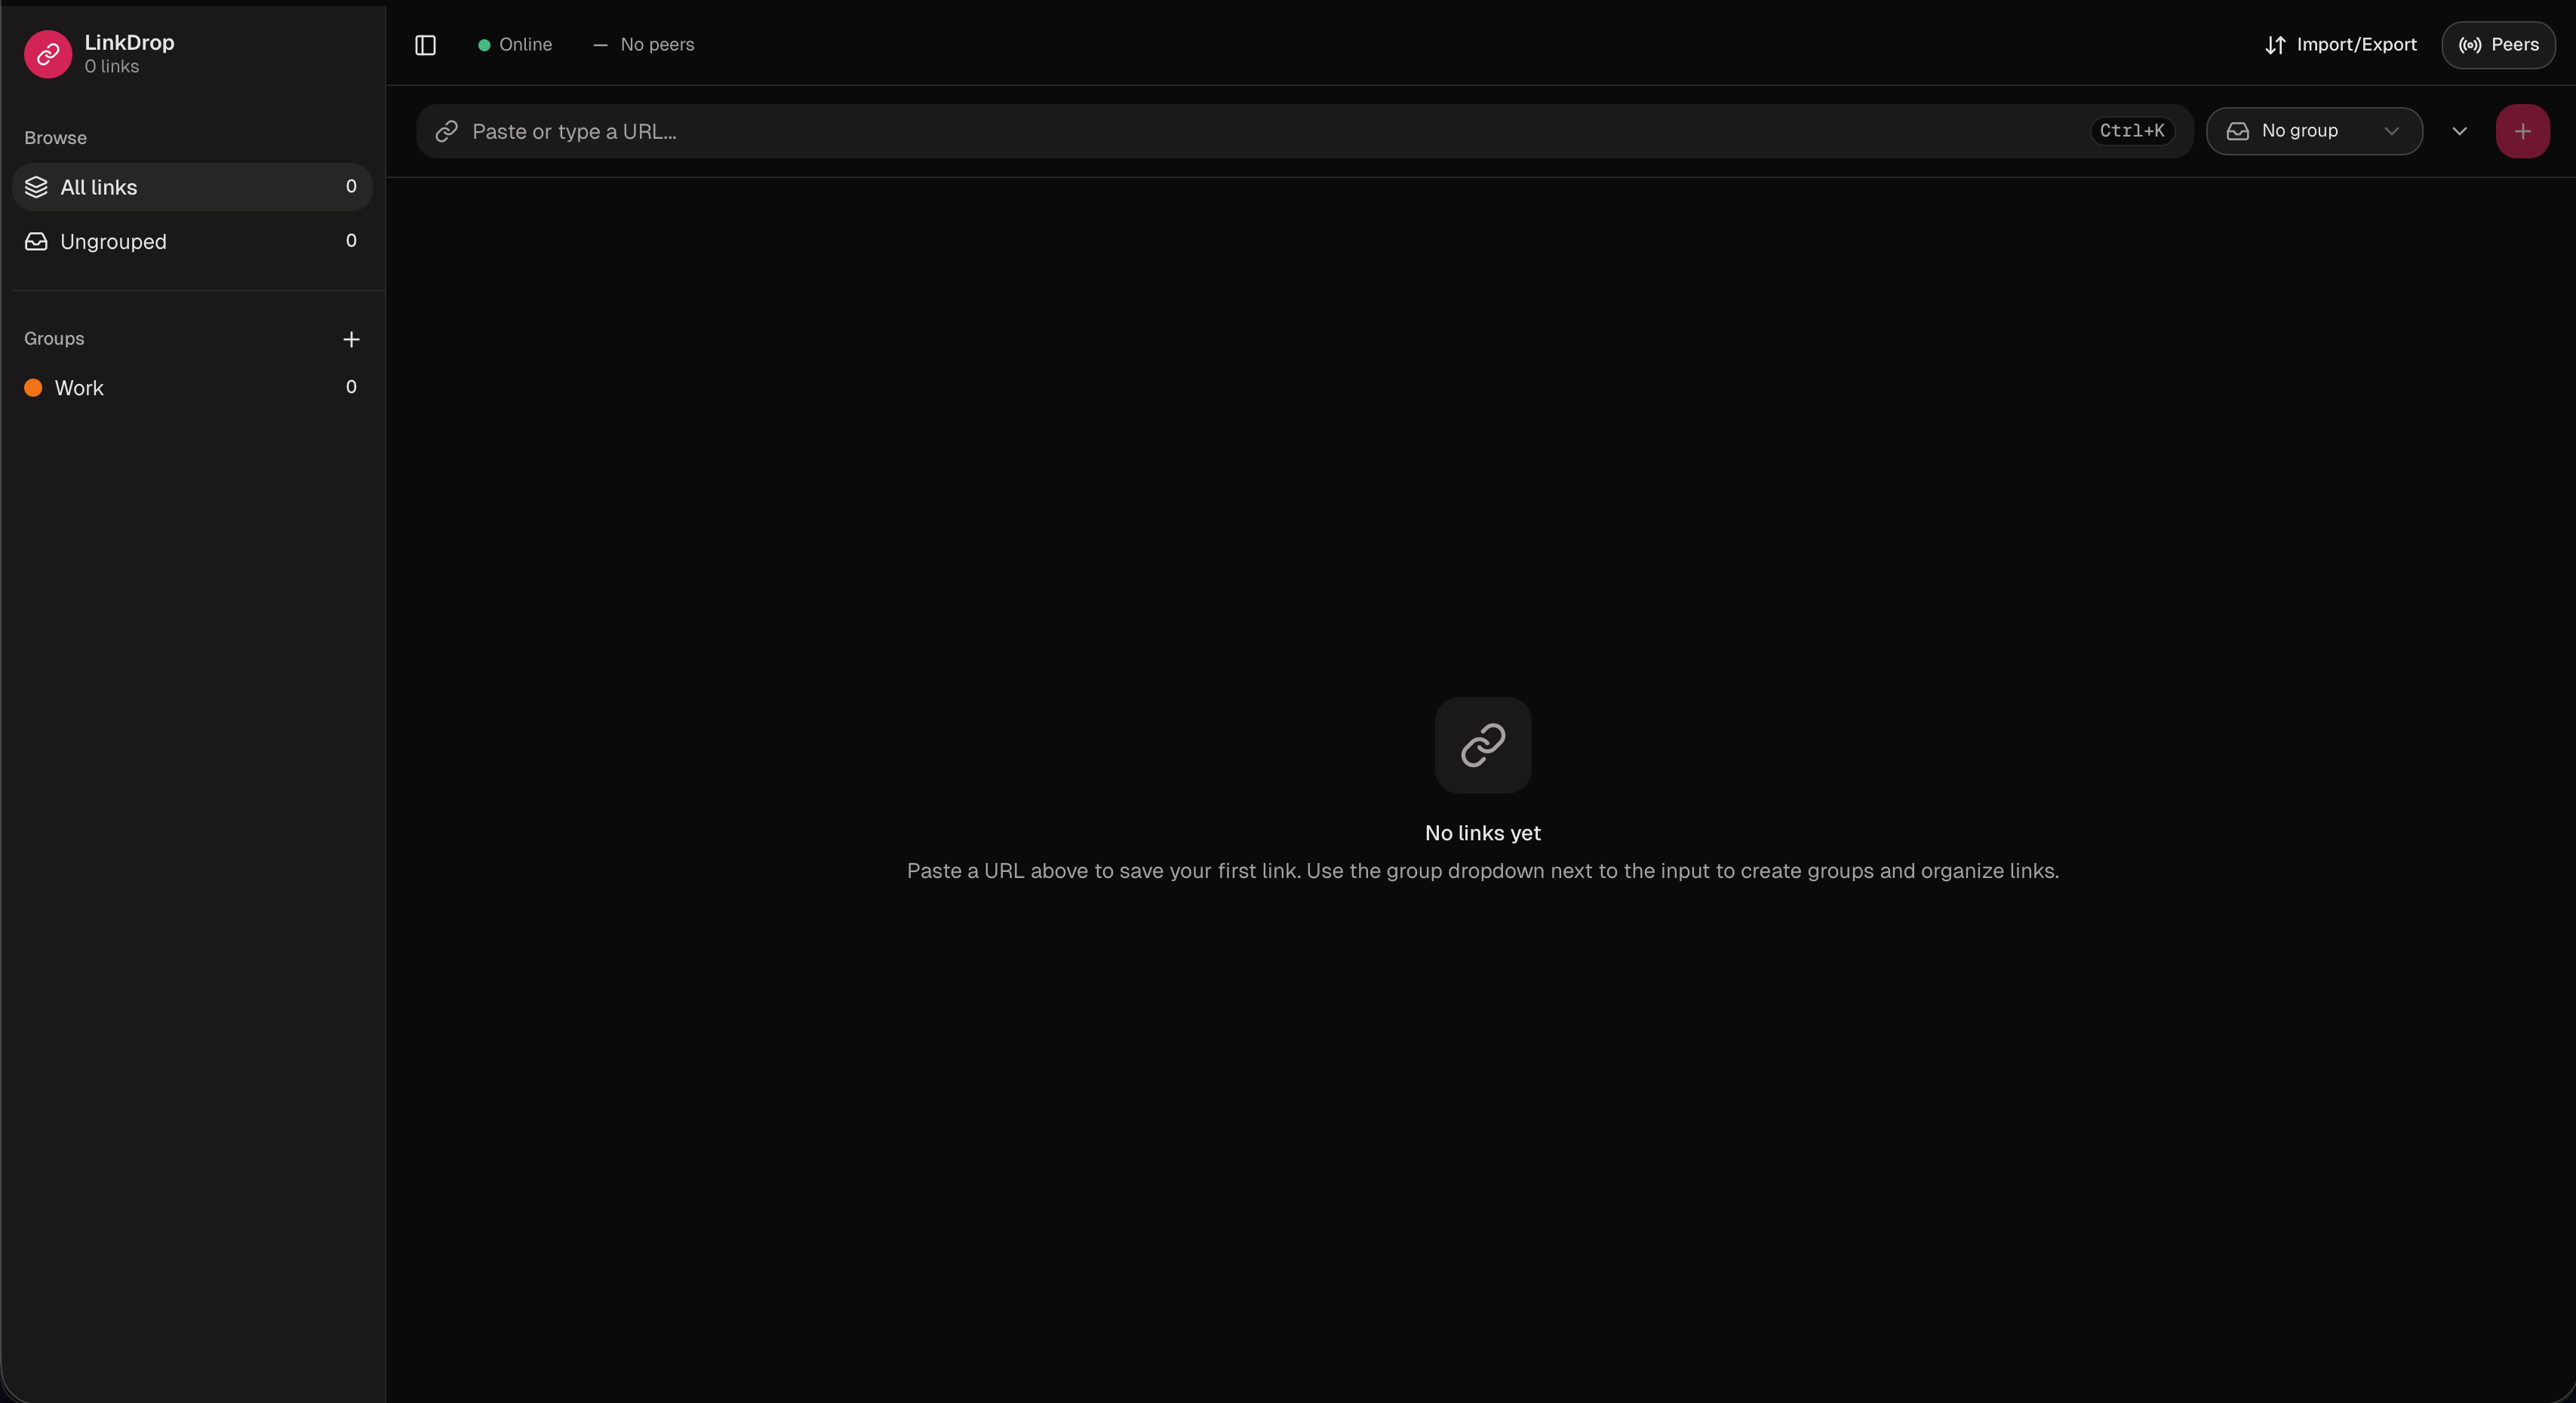
Task: Expand the chevron next to the group selector
Action: point(2461,131)
